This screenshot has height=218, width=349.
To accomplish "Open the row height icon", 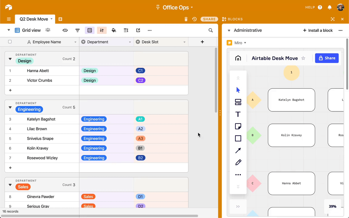I will pos(126,30).
